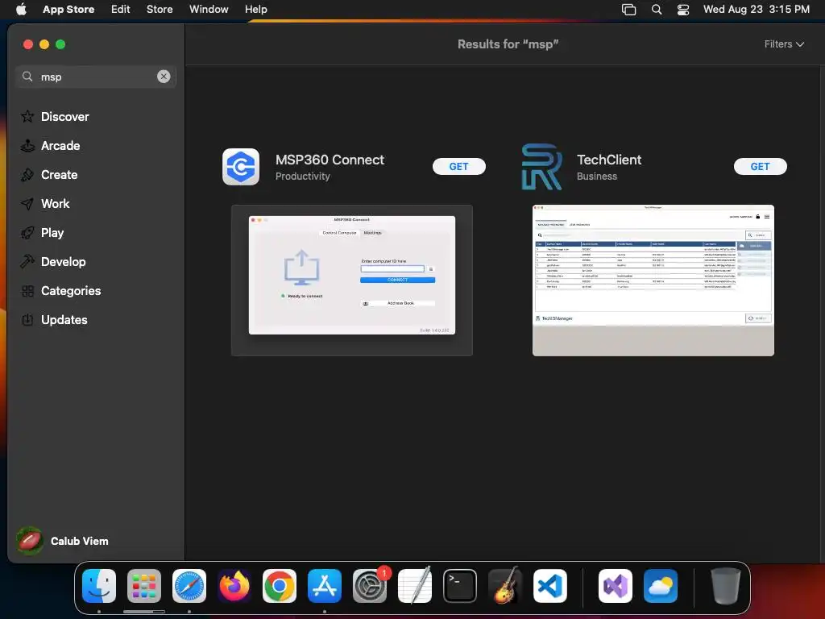The image size is (825, 619).
Task: Launch Google Chrome from the Dock
Action: tap(280, 586)
